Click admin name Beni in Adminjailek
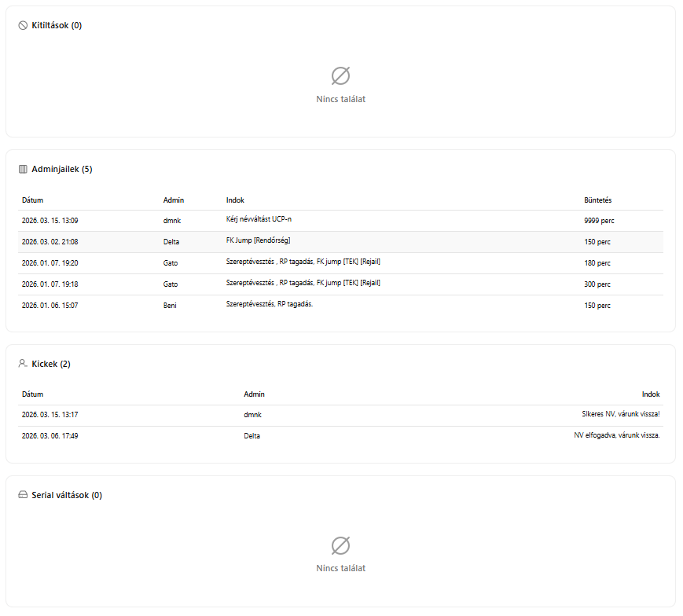683x616 pixels. (x=170, y=306)
